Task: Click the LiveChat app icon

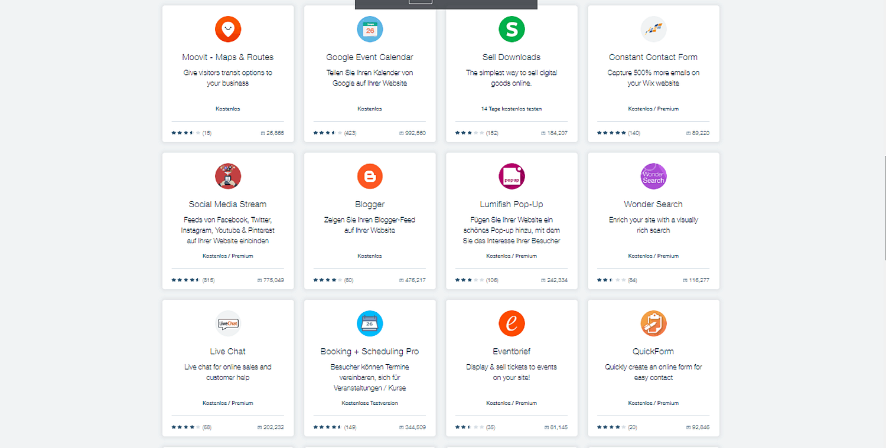Action: (x=228, y=323)
